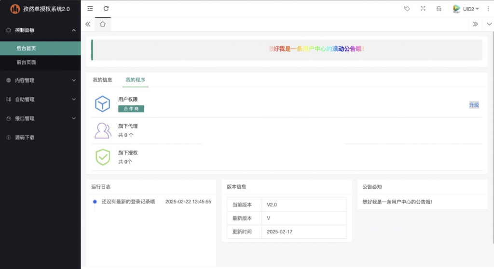Expand the 内容管理 menu chevron
Image resolution: width=494 pixels, height=269 pixels.
coord(74,80)
